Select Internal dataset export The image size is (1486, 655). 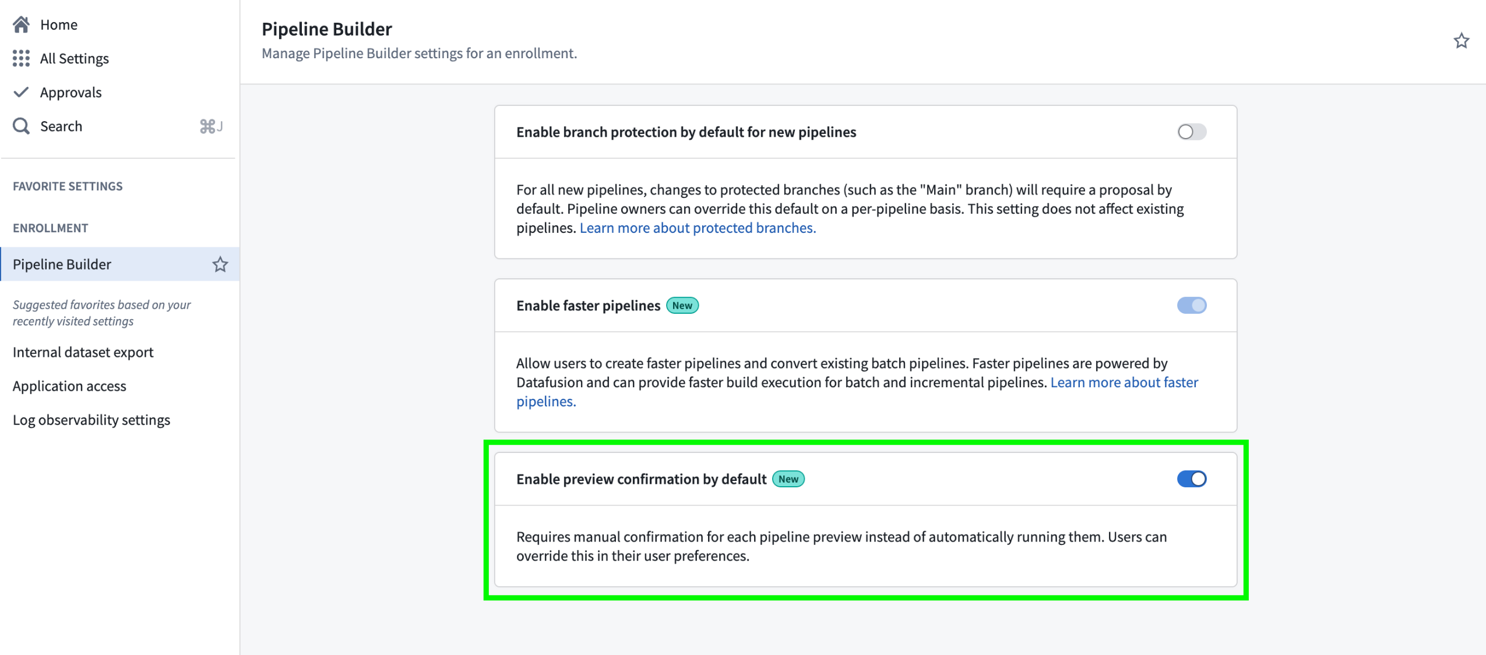tap(83, 352)
